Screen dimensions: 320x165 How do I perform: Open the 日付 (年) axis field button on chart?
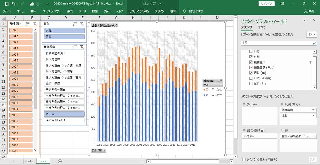(x=99, y=151)
